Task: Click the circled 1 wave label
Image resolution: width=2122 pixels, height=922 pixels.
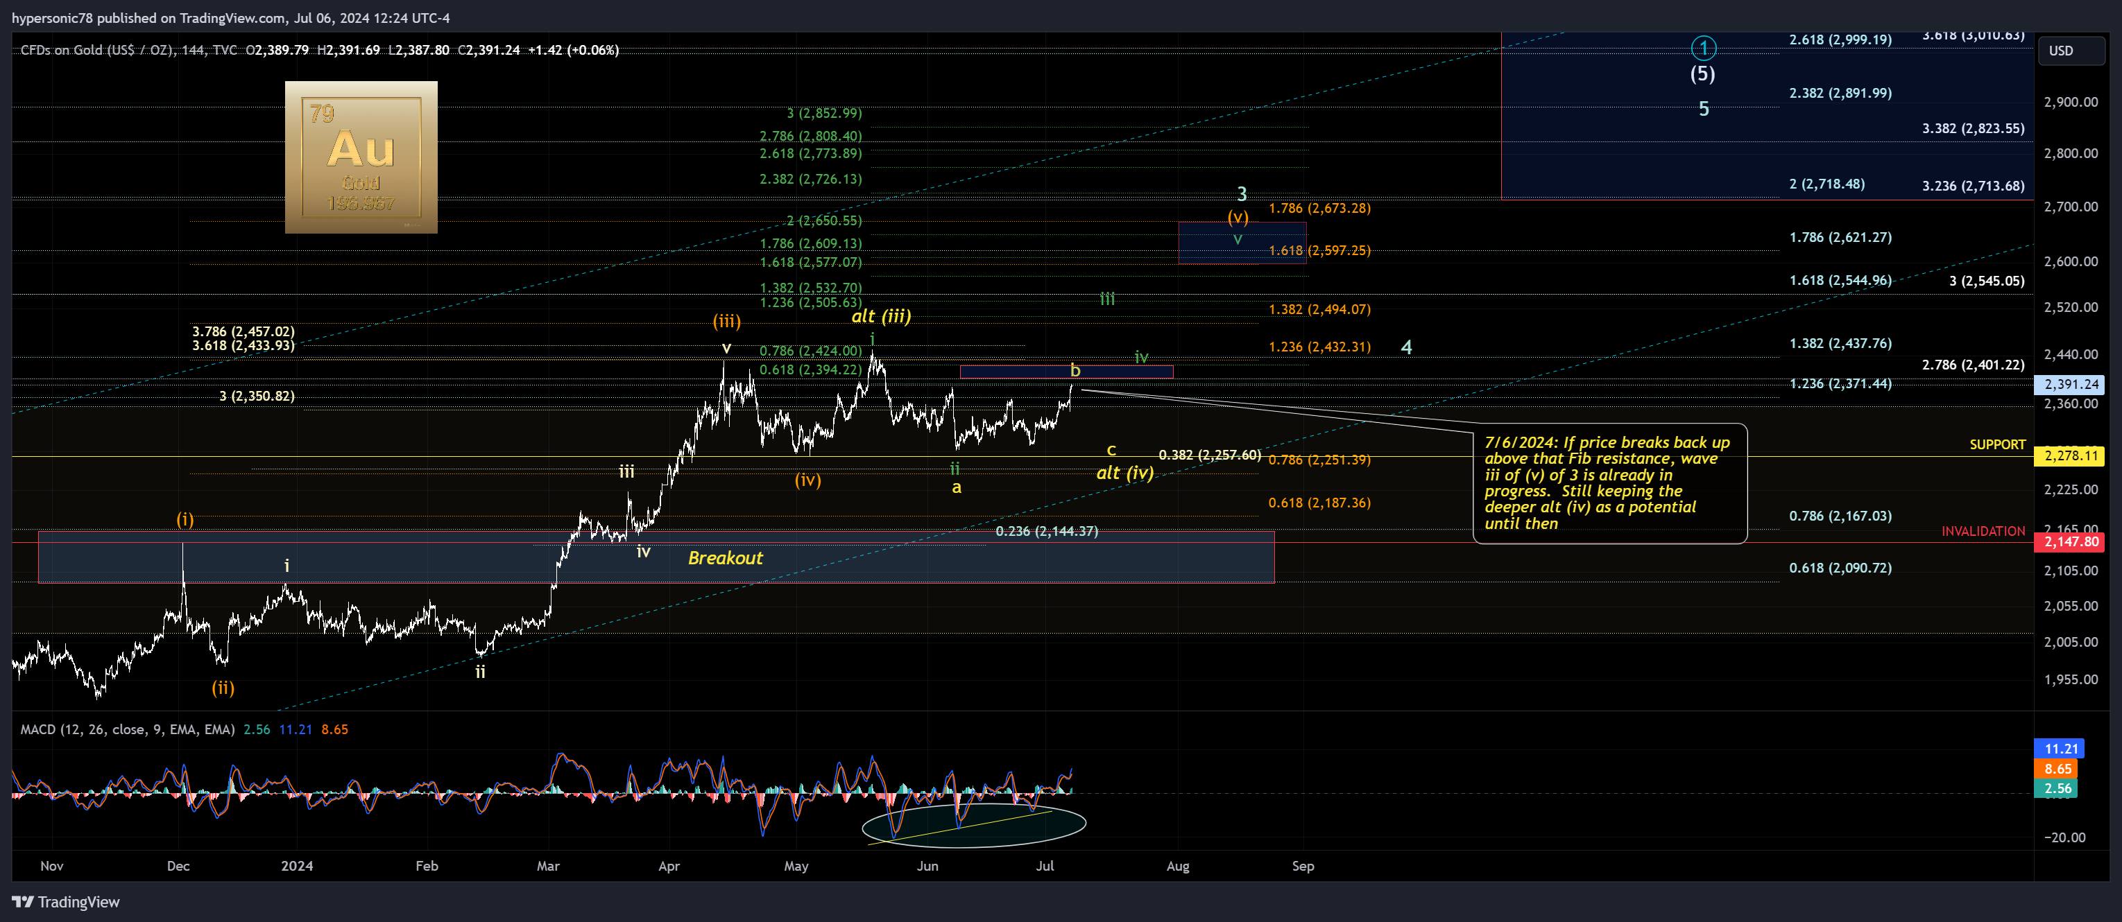Action: tap(1704, 48)
